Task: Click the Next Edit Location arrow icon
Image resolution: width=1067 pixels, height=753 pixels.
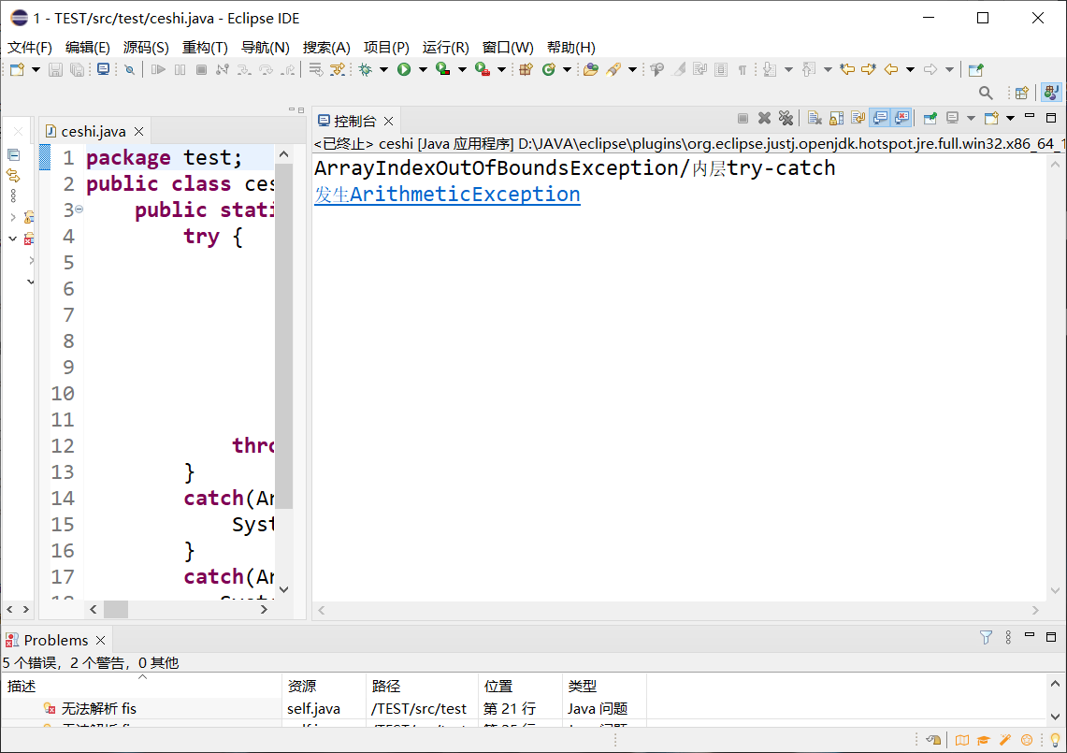Action: [869, 69]
